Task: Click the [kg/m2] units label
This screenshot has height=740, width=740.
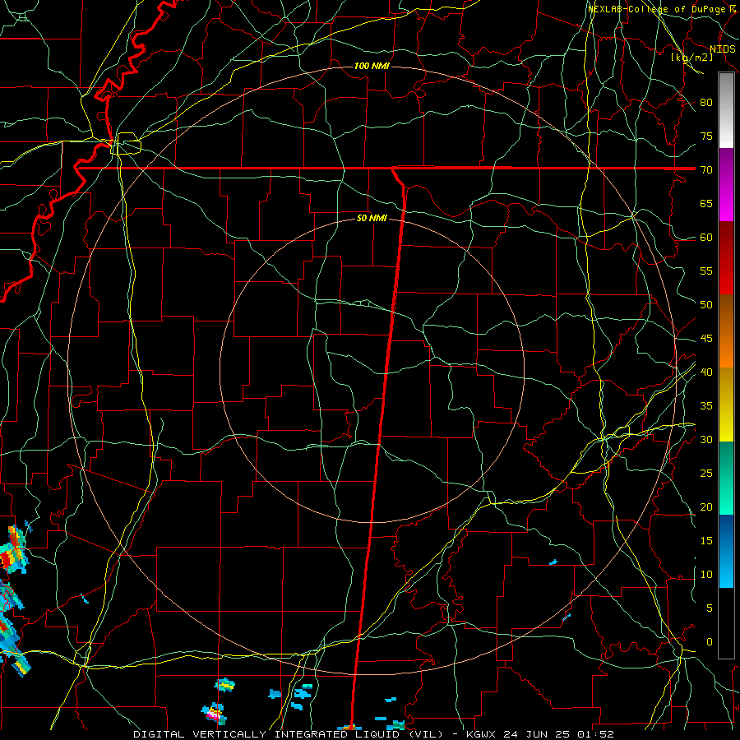Action: pos(691,58)
